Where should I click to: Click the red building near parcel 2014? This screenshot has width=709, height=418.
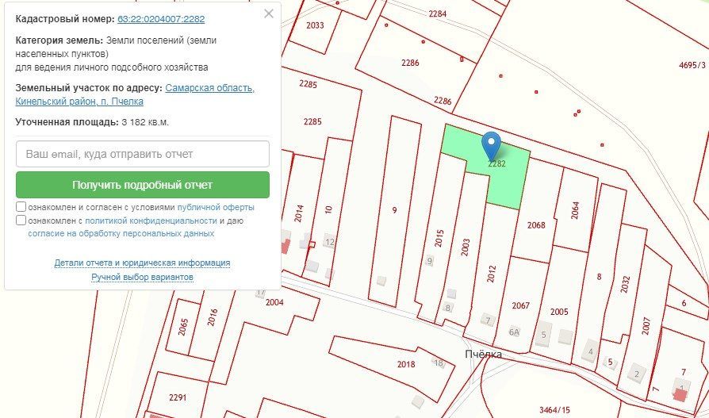286,247
